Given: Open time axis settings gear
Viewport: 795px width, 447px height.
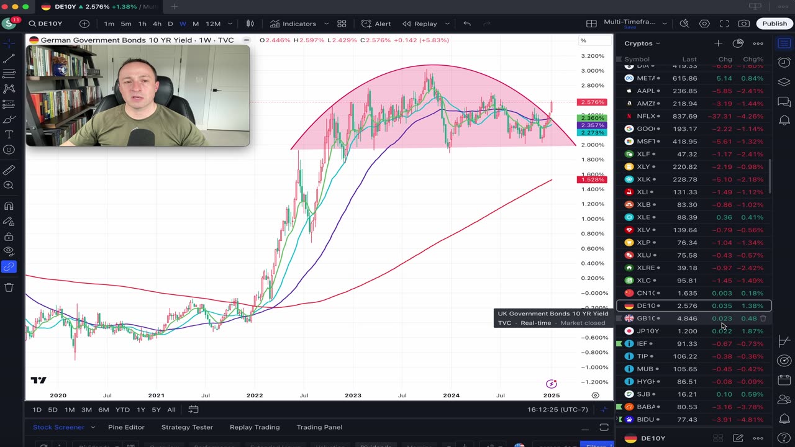Looking at the screenshot, I should pos(595,395).
